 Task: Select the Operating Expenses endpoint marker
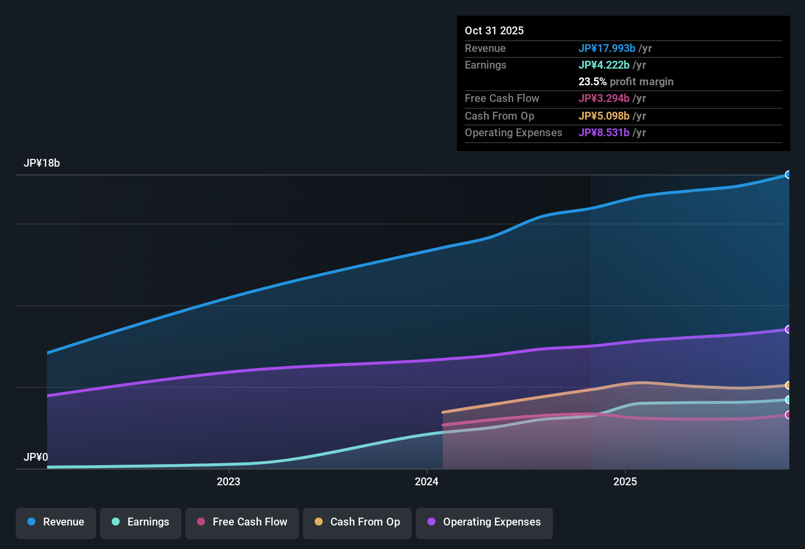click(788, 329)
